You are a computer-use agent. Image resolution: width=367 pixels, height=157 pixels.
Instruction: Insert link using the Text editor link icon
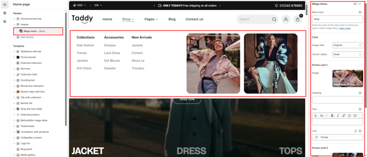[x=343, y=116]
